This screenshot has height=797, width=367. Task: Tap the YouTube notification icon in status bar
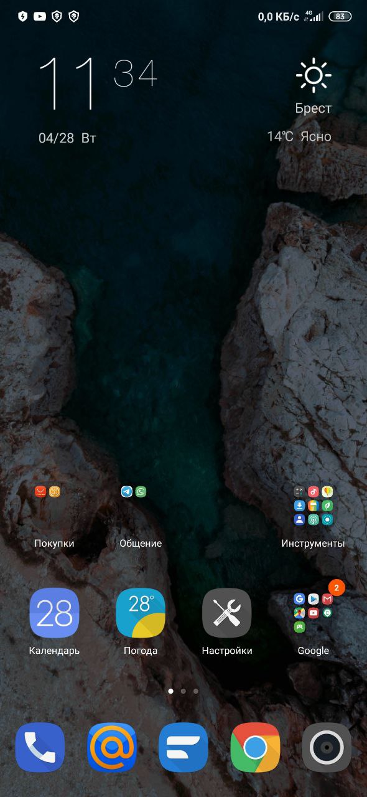tap(40, 17)
